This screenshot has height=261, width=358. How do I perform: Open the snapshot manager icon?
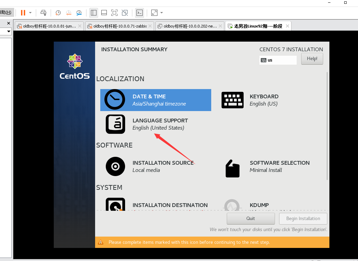[79, 13]
